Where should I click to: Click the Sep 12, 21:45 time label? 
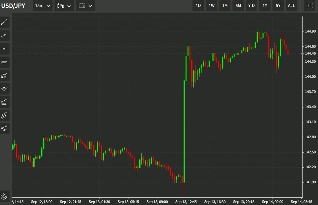(70, 202)
